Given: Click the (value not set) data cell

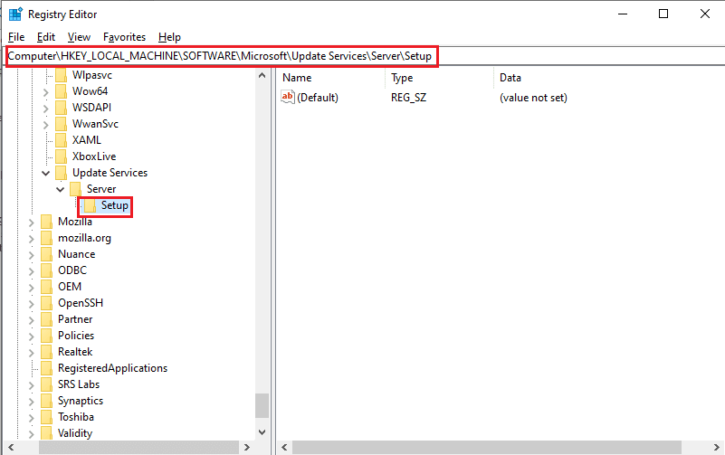Looking at the screenshot, I should tap(533, 98).
